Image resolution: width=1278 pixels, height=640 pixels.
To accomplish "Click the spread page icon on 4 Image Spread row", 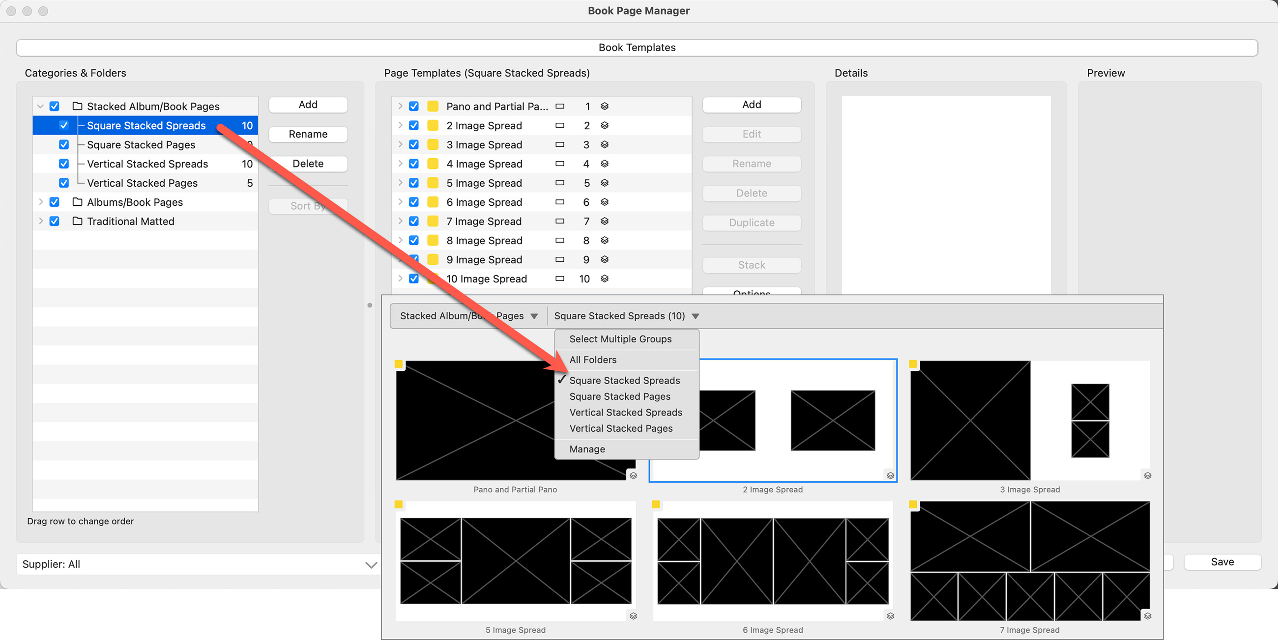I will (x=560, y=164).
